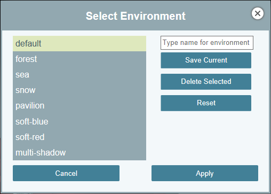
Task: Select the soft-blue environment
Action: coord(79,121)
